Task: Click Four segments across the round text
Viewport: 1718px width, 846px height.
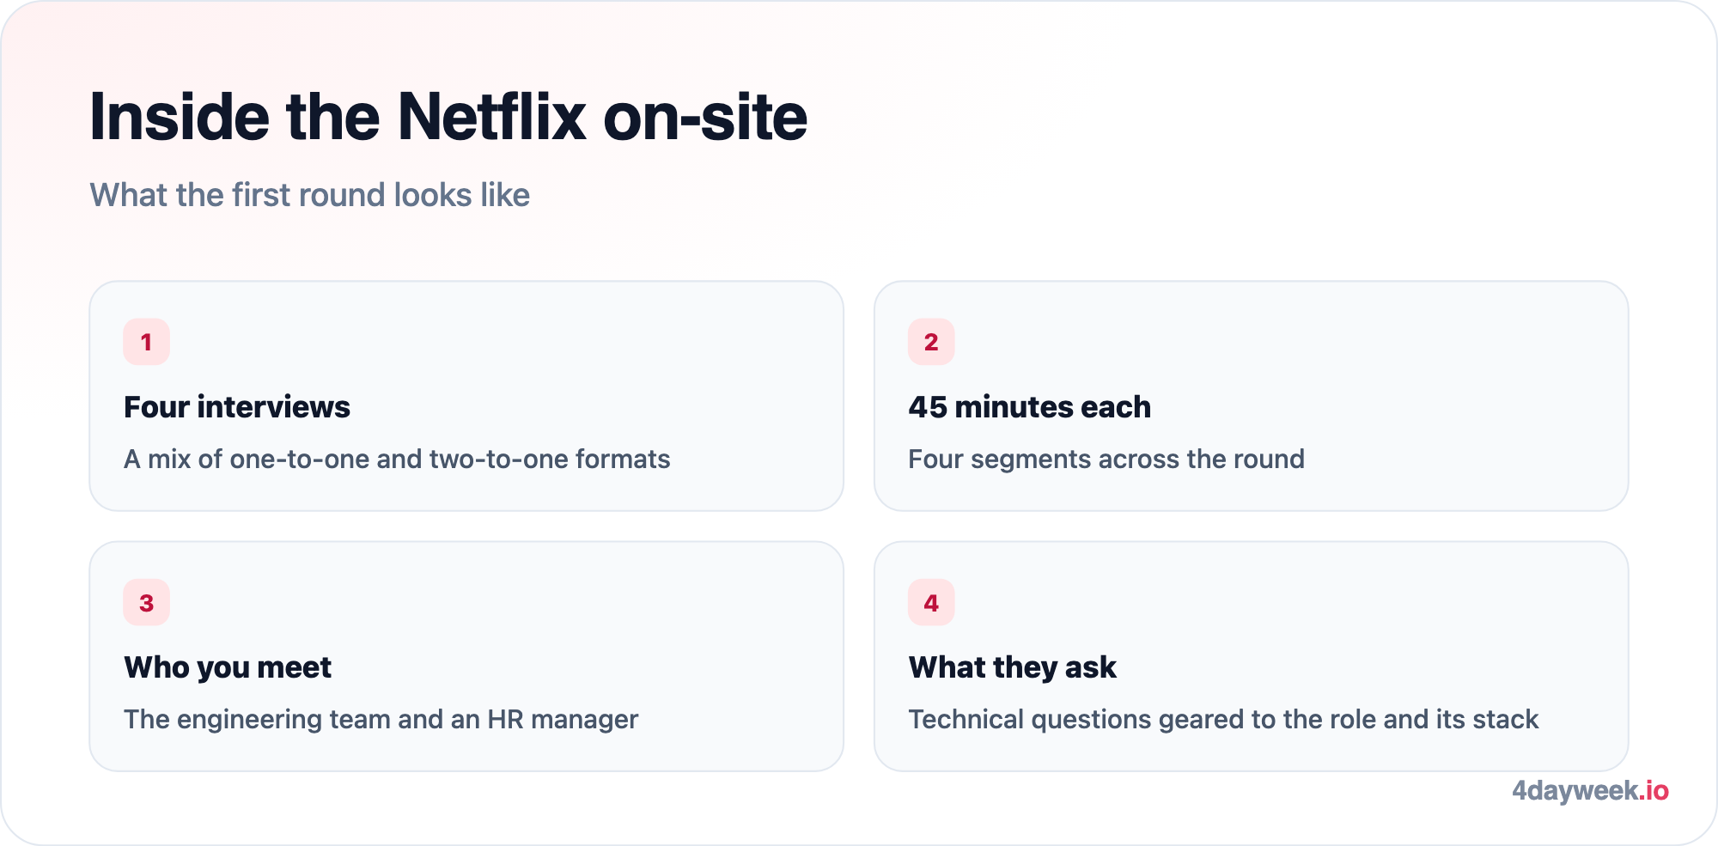Action: pyautogui.click(x=1106, y=459)
